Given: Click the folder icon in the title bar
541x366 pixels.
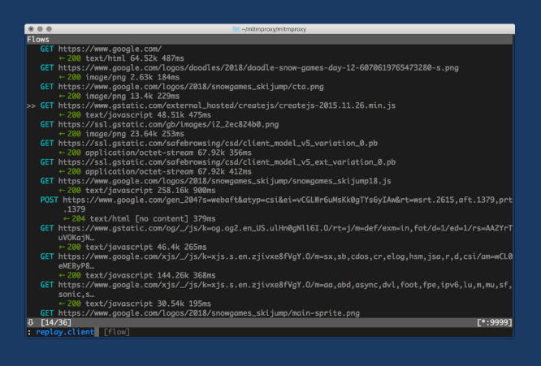Looking at the screenshot, I should [236, 28].
